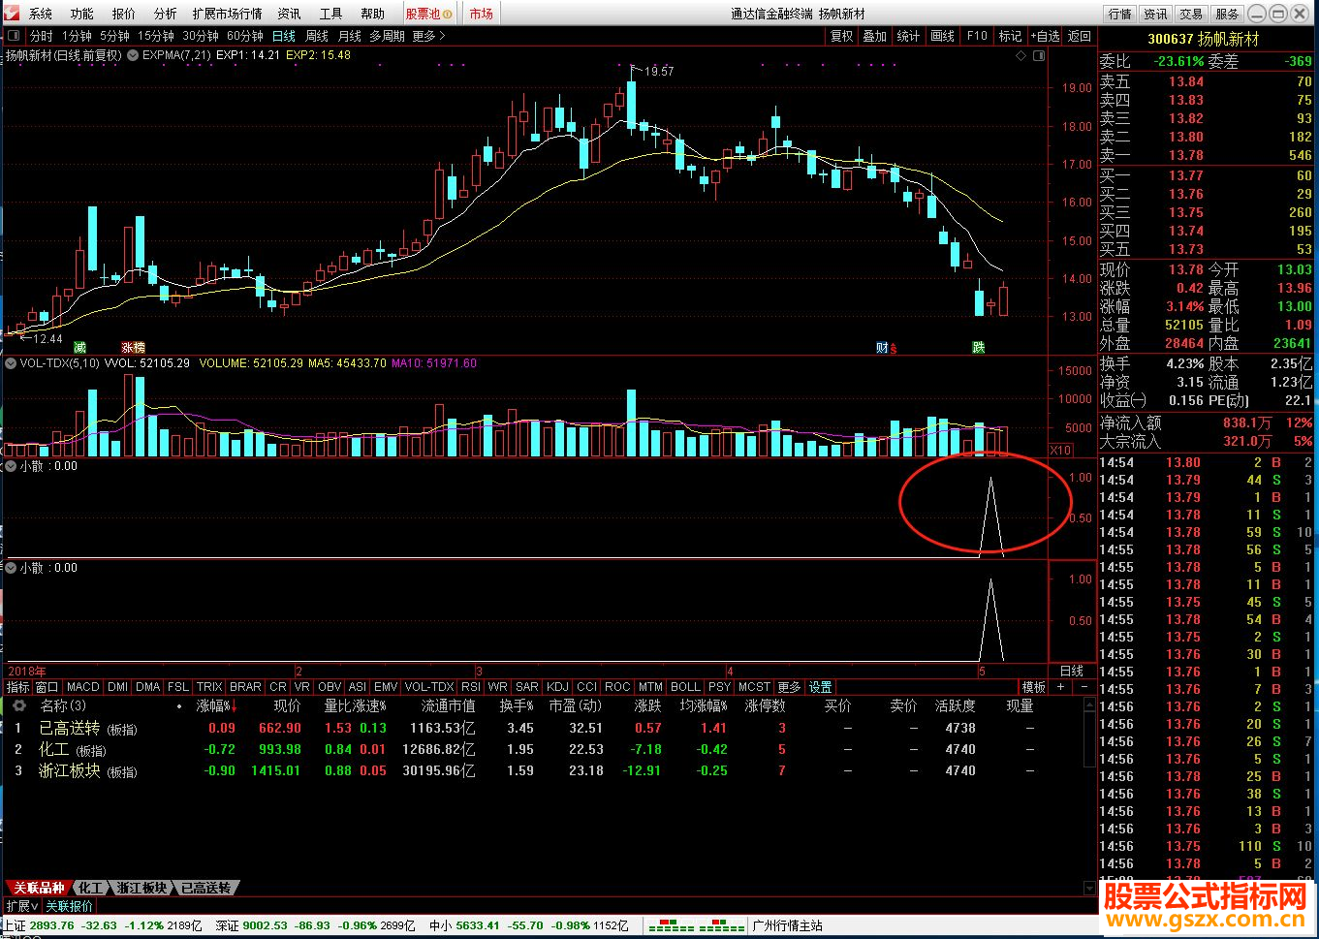
Task: Click the 跌 marker under the candlestick chart
Action: pos(979,347)
